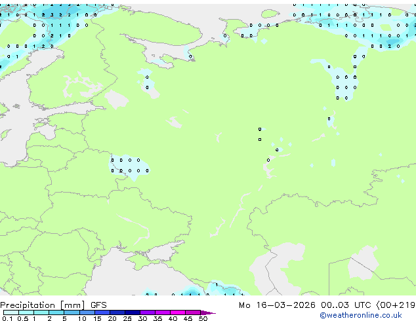The height and width of the screenshot is (321, 416).
Task: Choose the 5–10 mm legend color swatch
Action: click(x=72, y=312)
